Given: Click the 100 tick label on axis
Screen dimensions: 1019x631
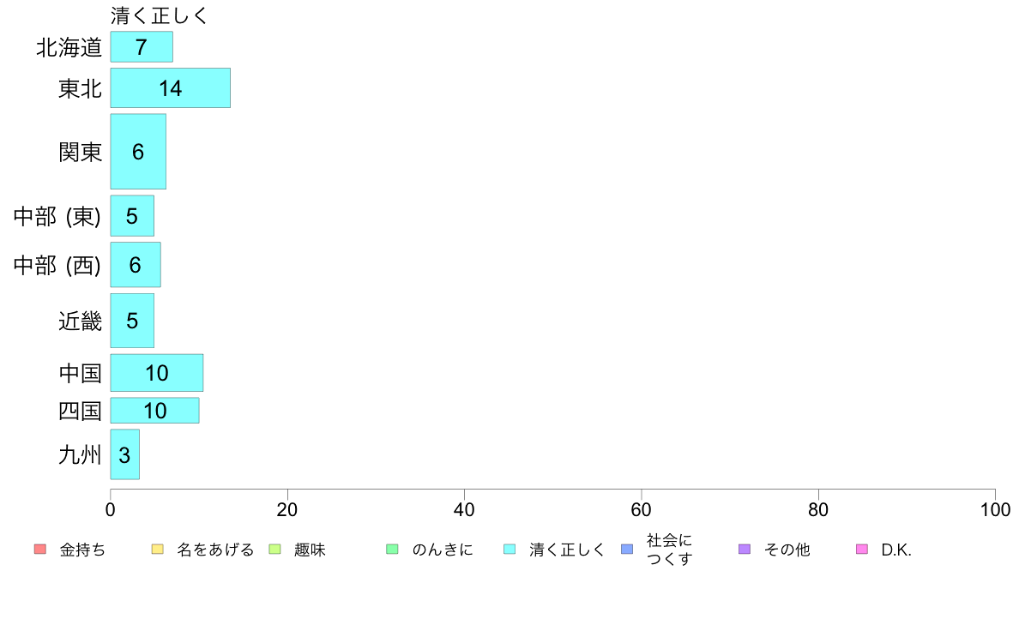Looking at the screenshot, I should pos(995,509).
